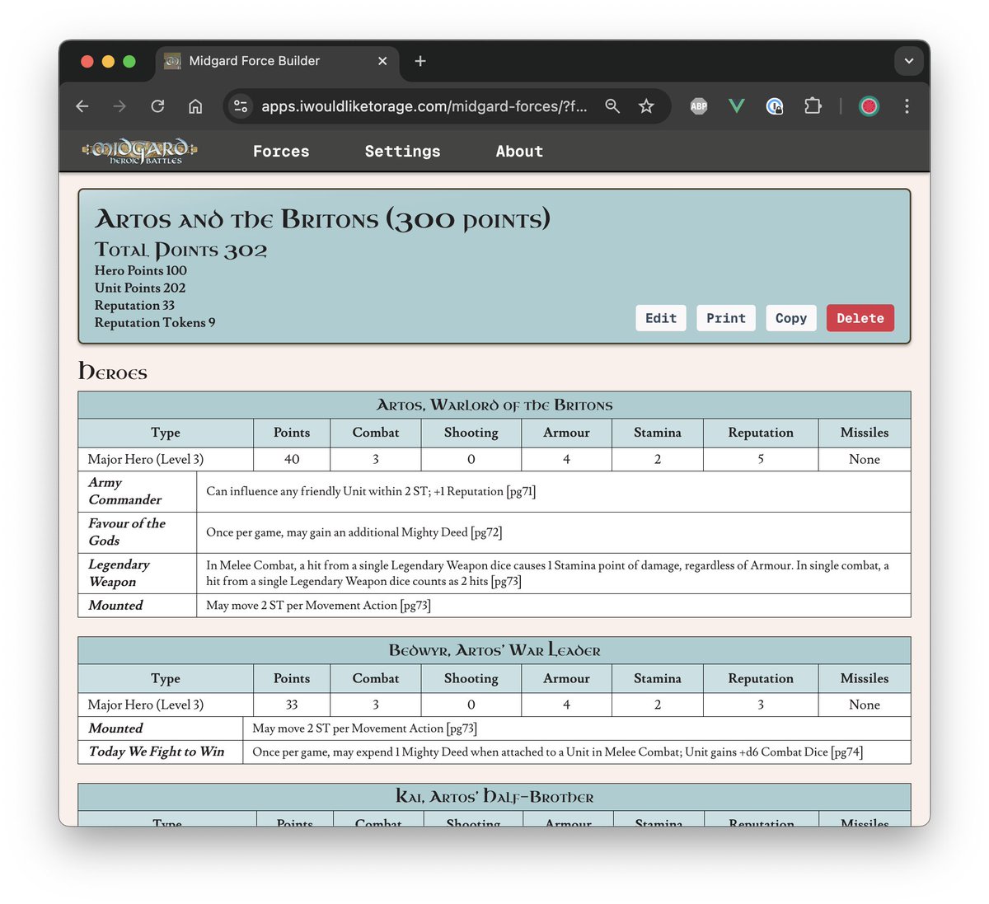Click the Edit button

661,318
